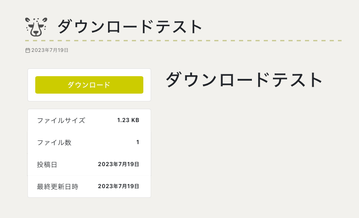This screenshot has width=359, height=218.
Task: Click the page title ダウンロードテスト next to logo
Action: (130, 27)
